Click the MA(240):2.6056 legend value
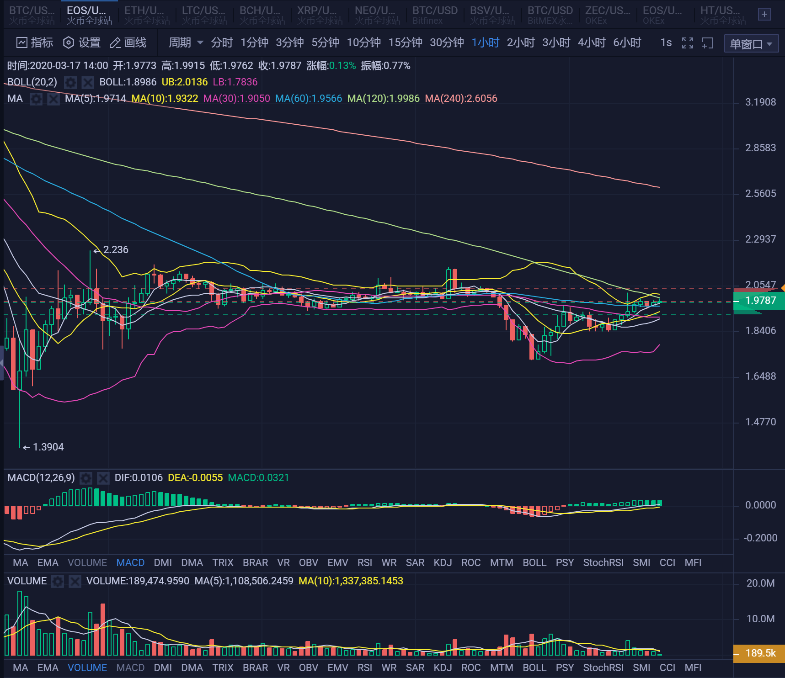Viewport: 785px width, 678px height. [461, 99]
